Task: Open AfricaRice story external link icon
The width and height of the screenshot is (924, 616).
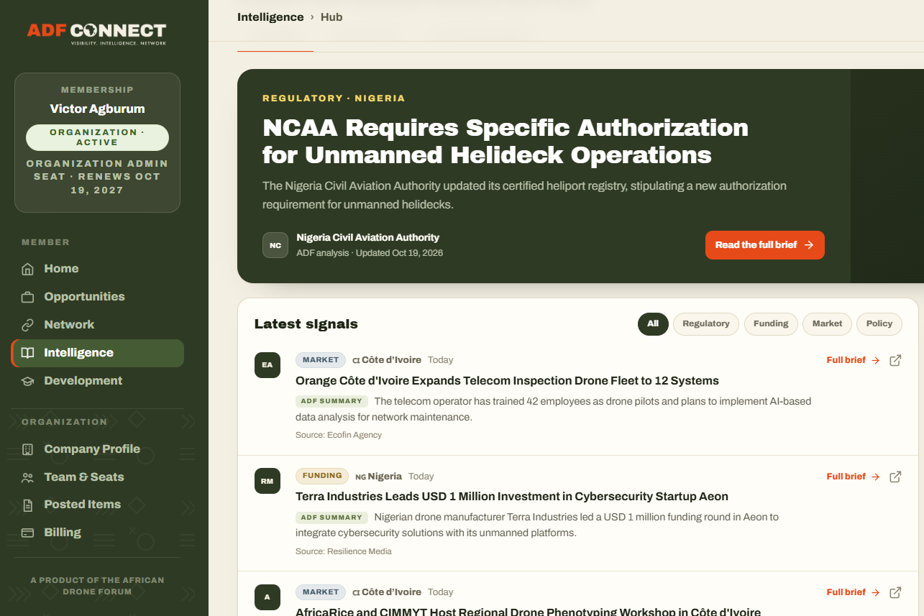Action: point(895,592)
